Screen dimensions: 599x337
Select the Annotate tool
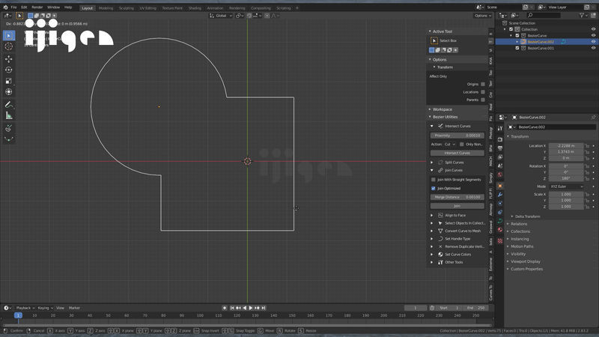coord(9,104)
